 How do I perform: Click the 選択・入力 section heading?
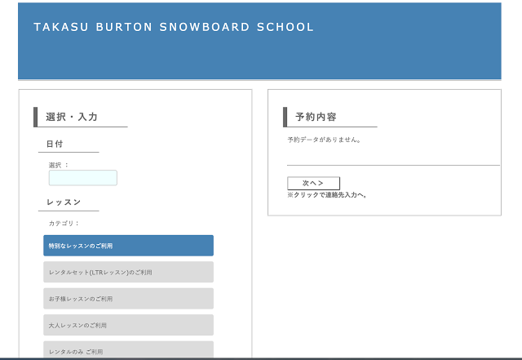(x=72, y=118)
